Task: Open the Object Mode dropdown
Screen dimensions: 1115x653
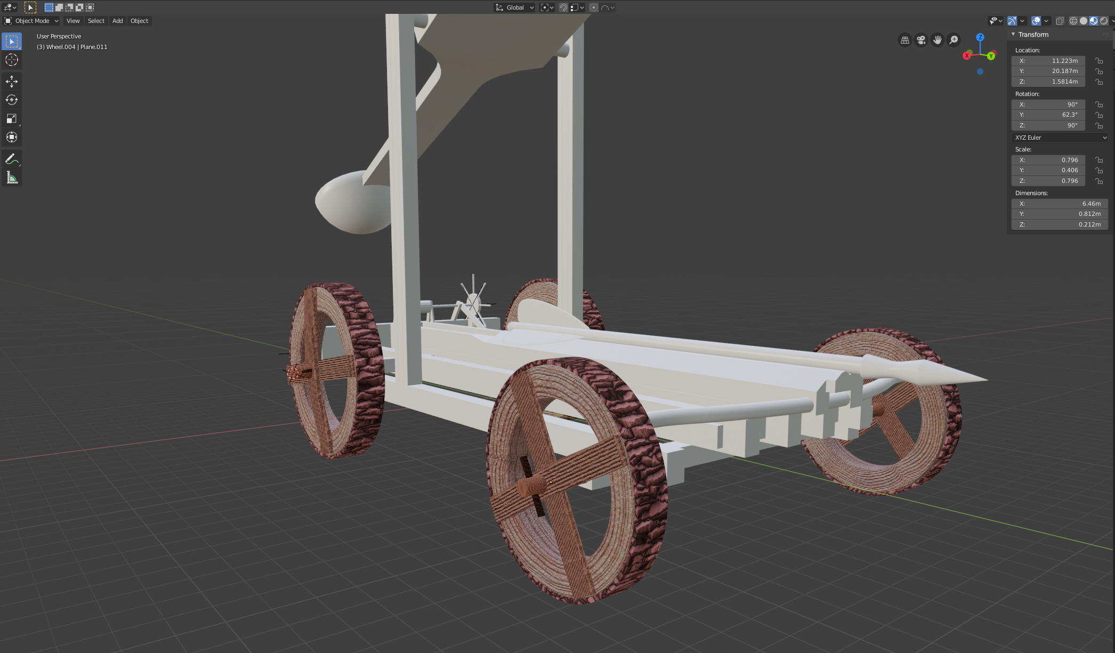Action: pyautogui.click(x=31, y=21)
